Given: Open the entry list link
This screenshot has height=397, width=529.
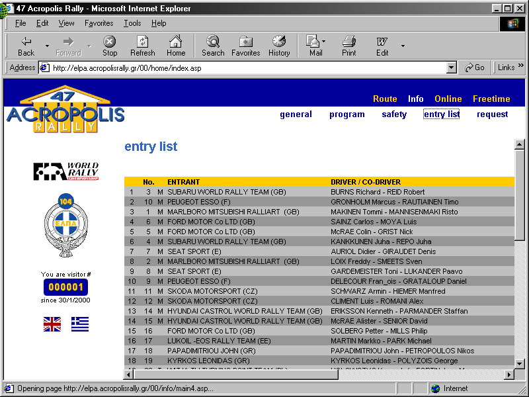Looking at the screenshot, I should tap(442, 114).
